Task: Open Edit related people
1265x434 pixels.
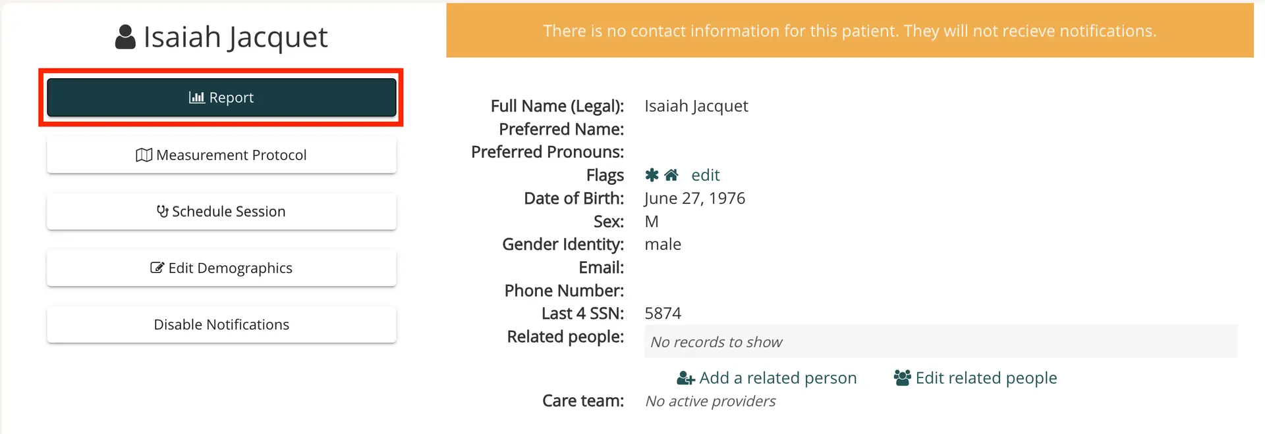Action: coord(986,377)
